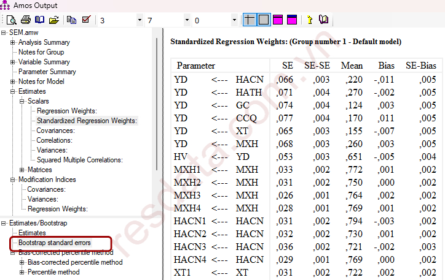Click the Print Preview toolbar icon
Screen dimensions: 445x280
tap(11, 20)
